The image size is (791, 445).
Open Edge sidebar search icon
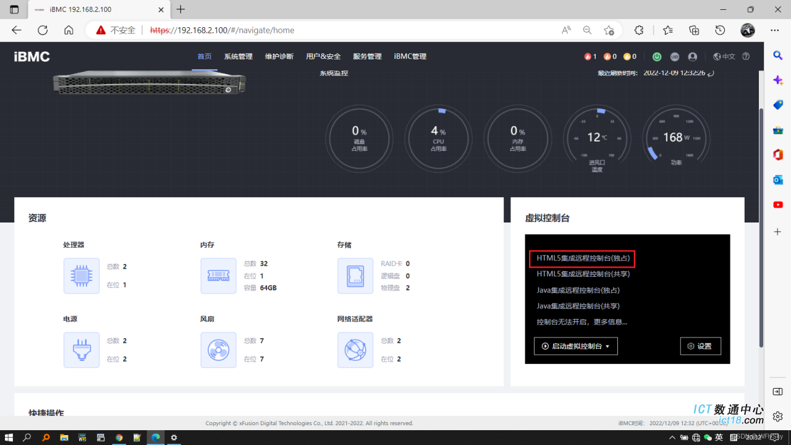pos(778,56)
